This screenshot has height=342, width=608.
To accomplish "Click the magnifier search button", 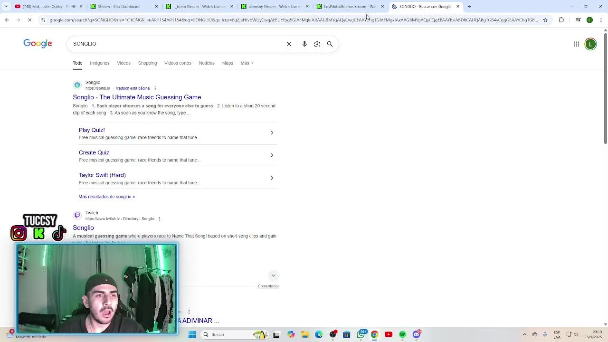I will click(330, 44).
